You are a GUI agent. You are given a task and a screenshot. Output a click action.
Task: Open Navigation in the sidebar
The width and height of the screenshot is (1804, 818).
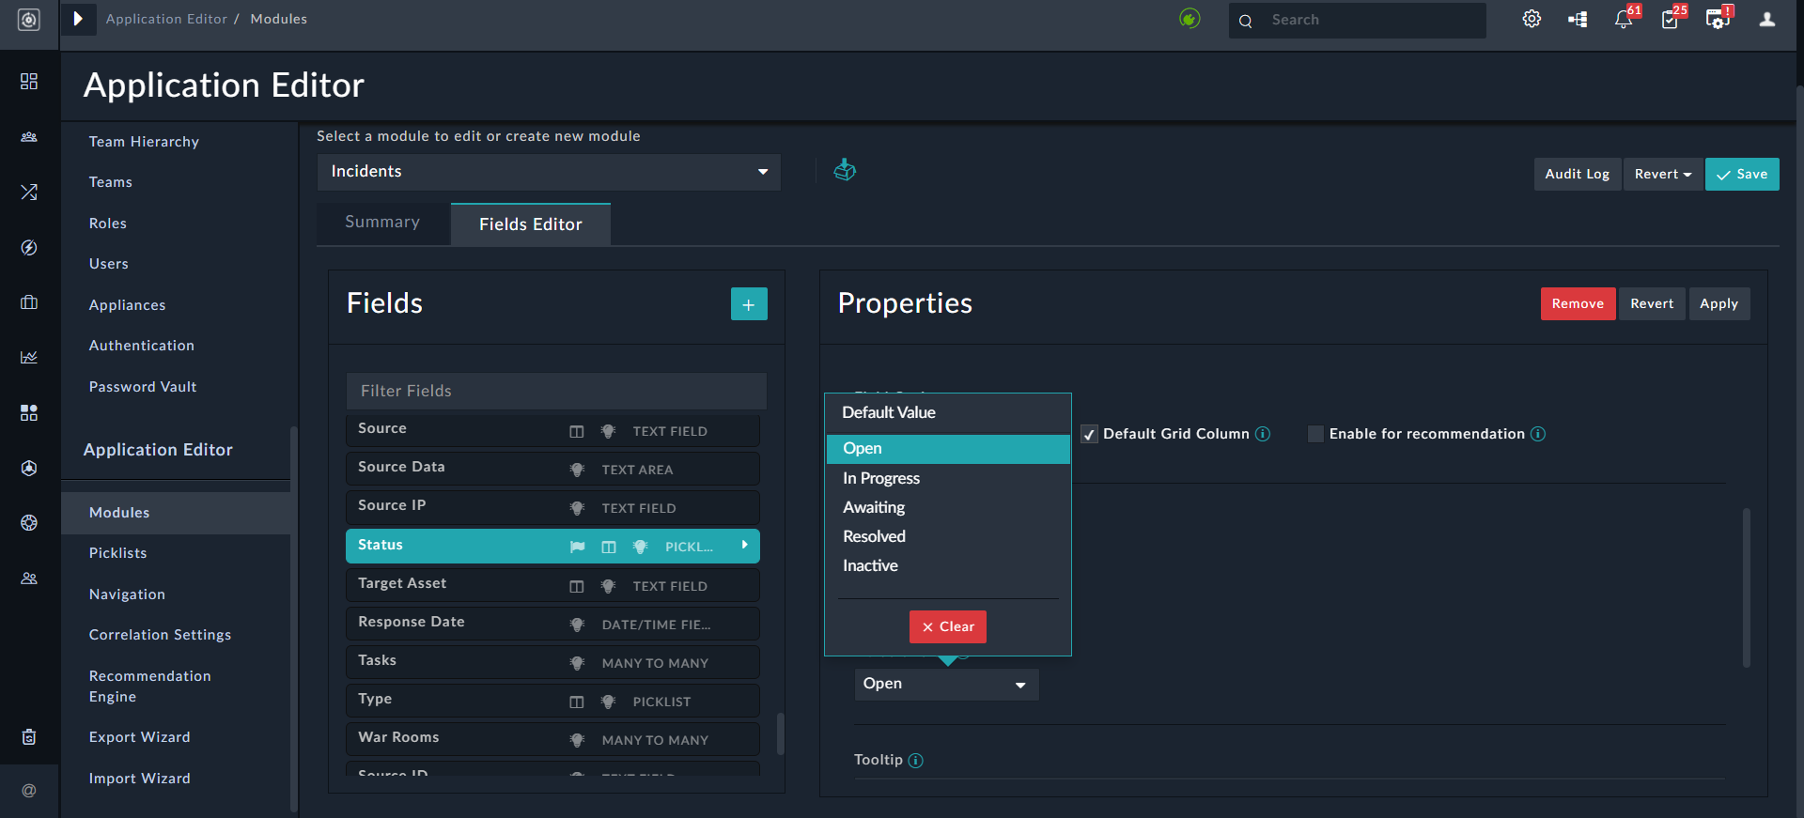pyautogui.click(x=127, y=594)
